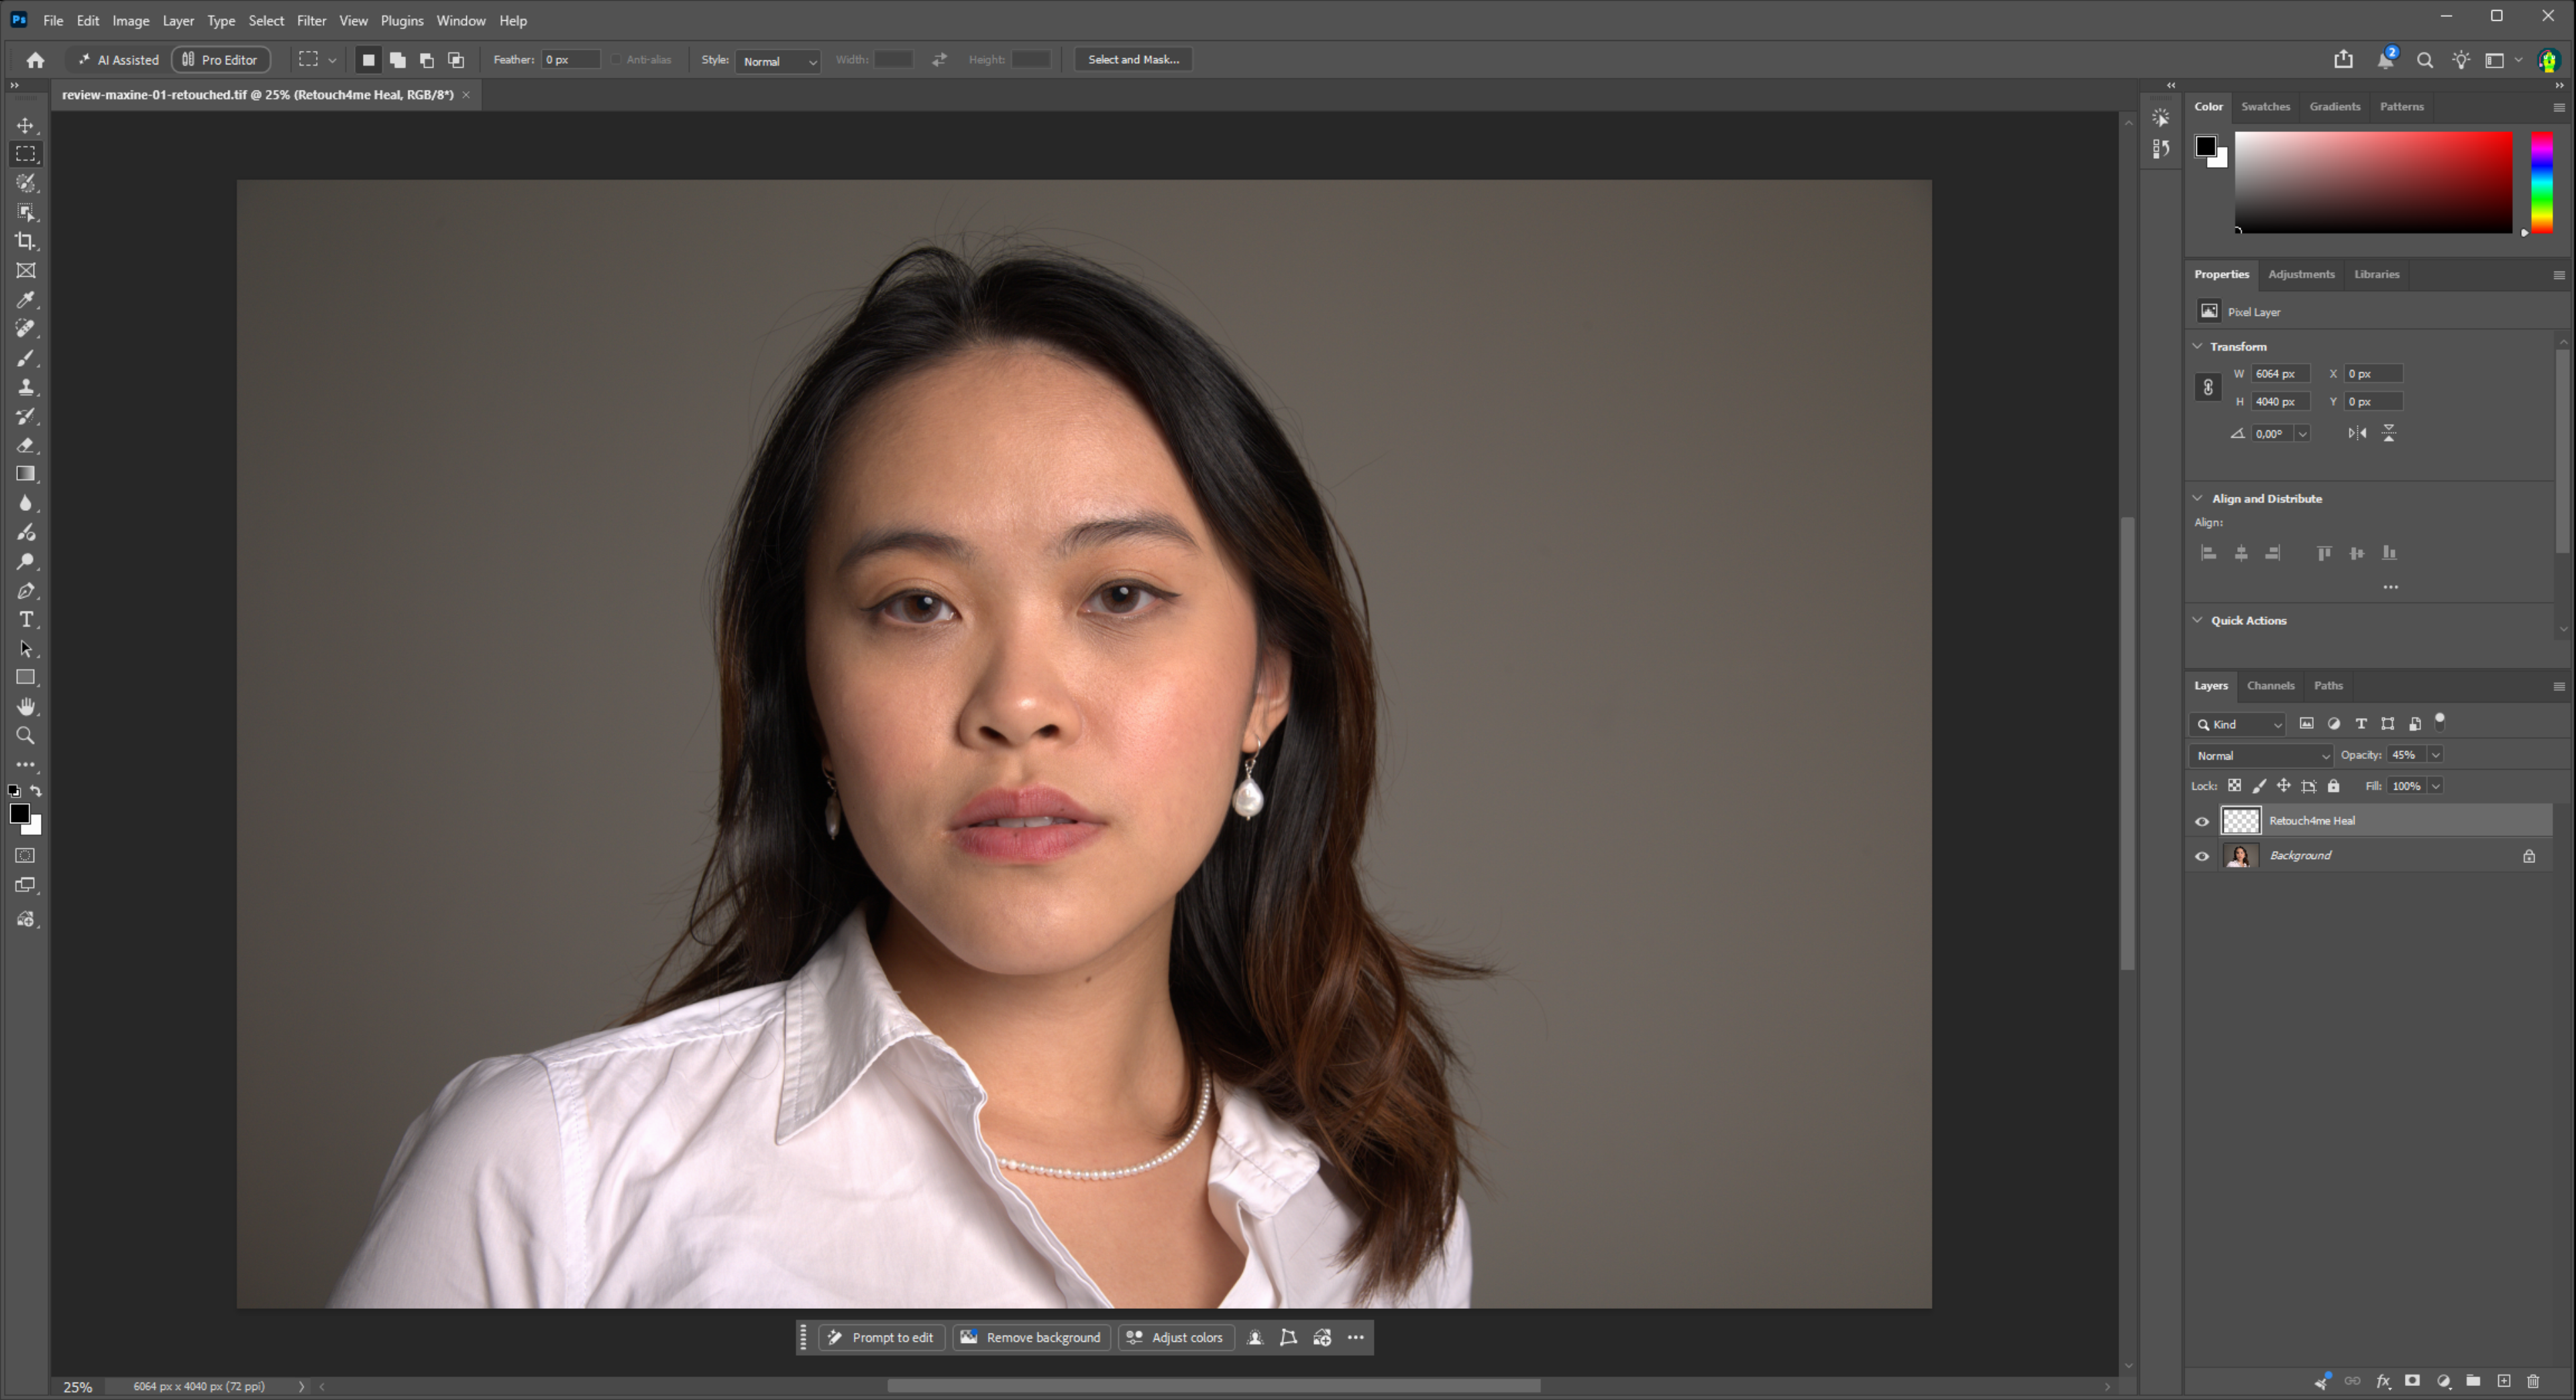This screenshot has height=1400, width=2576.
Task: Toggle link width and height
Action: (2208, 388)
